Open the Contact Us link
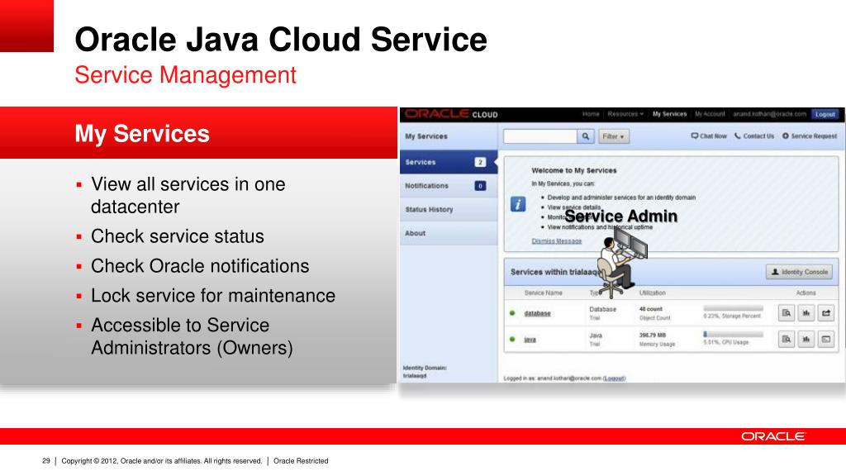846x476 pixels. coord(754,136)
